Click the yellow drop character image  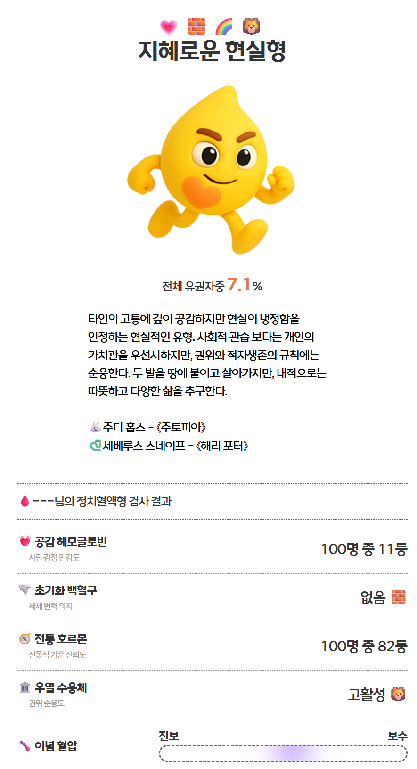[211, 170]
